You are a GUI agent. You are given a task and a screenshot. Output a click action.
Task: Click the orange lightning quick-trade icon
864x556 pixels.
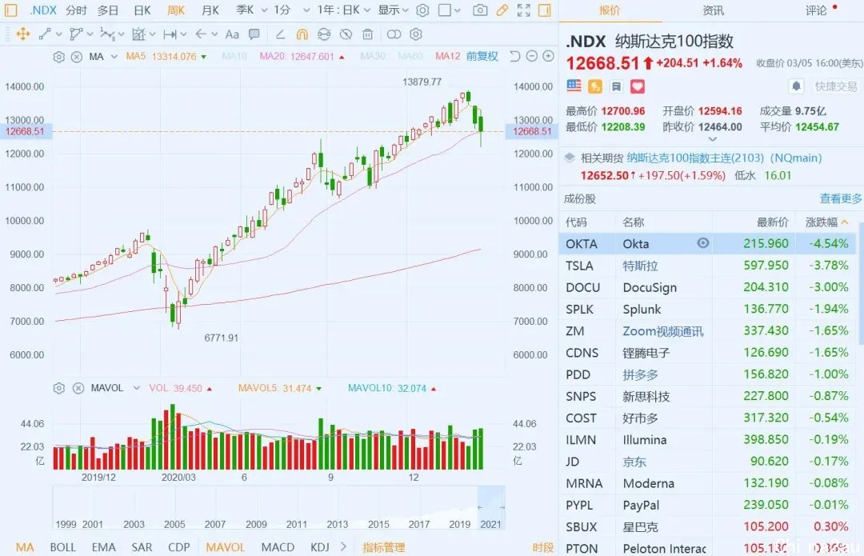595,86
